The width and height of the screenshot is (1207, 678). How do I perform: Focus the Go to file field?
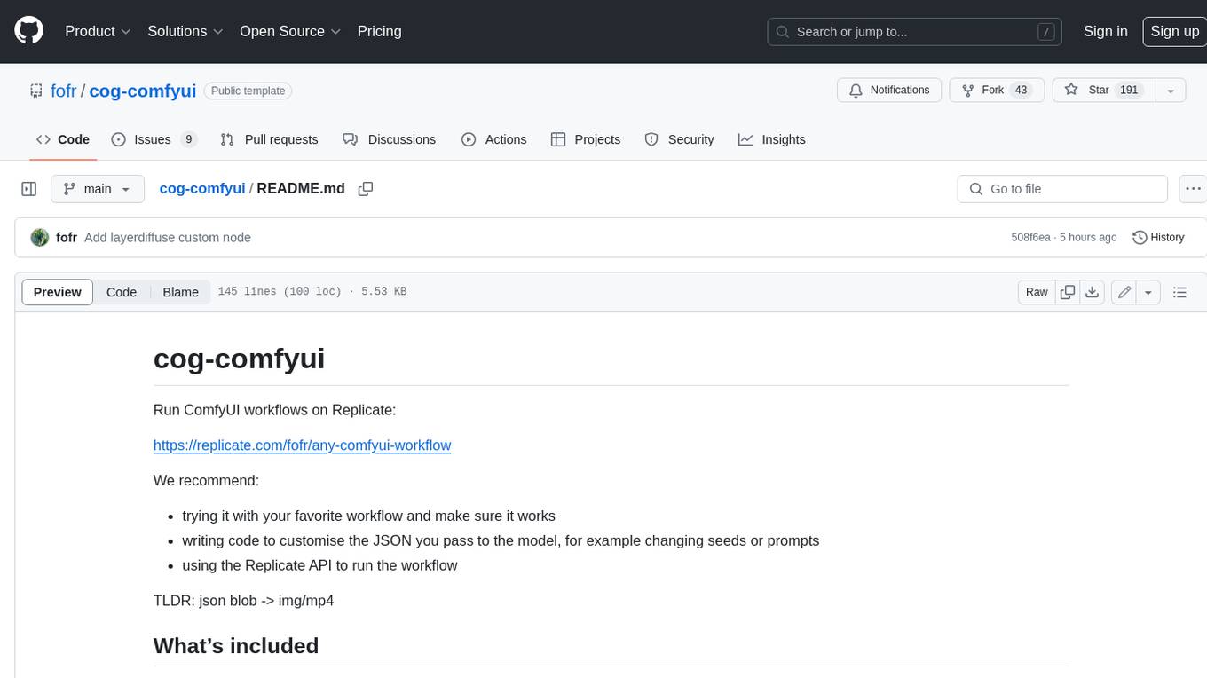tap(1062, 189)
